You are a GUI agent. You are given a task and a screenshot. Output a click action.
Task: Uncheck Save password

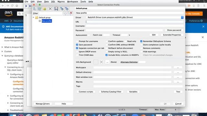(77, 45)
